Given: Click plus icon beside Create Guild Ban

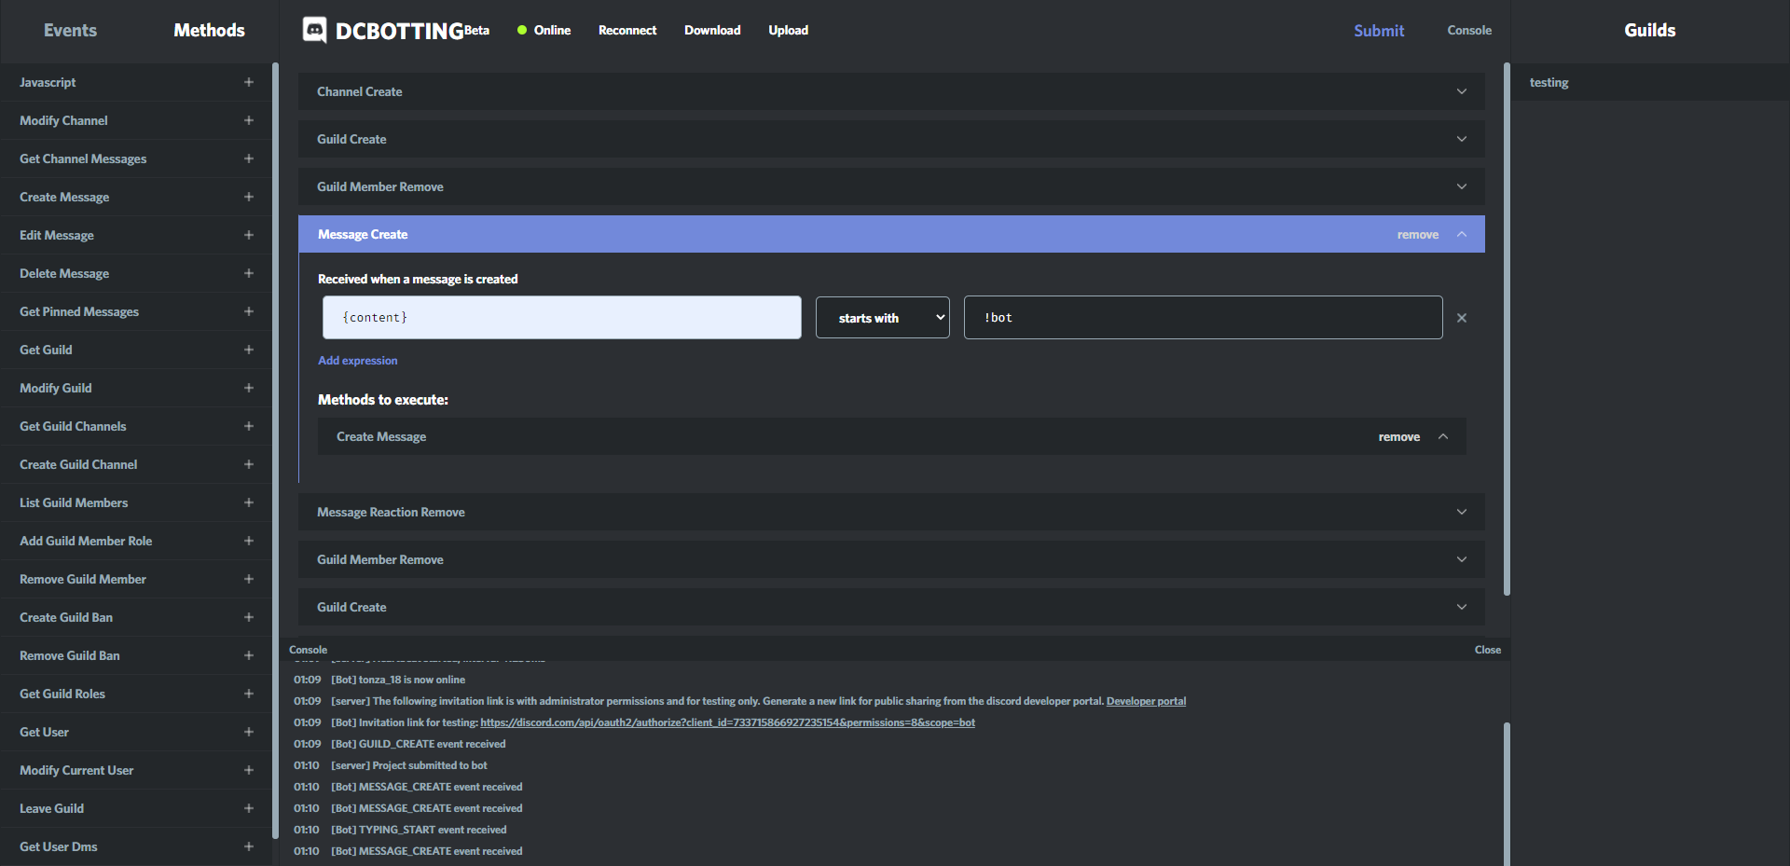Looking at the screenshot, I should (x=249, y=617).
